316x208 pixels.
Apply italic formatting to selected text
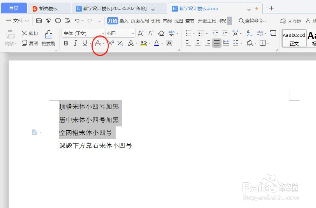pos(76,43)
